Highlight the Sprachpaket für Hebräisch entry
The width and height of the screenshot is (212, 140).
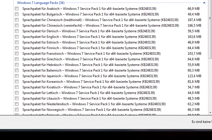click(x=90, y=65)
